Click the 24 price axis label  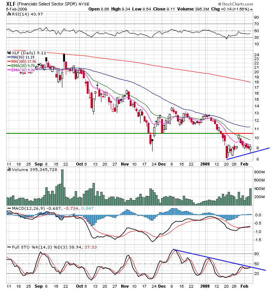tap(257, 55)
